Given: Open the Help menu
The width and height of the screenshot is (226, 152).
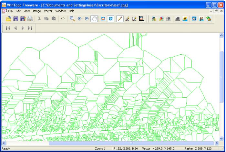Looking at the screenshot, I should pos(71,11).
